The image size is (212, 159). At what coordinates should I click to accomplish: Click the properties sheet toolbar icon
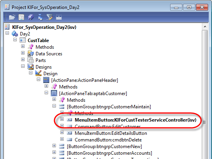(x=21, y=17)
